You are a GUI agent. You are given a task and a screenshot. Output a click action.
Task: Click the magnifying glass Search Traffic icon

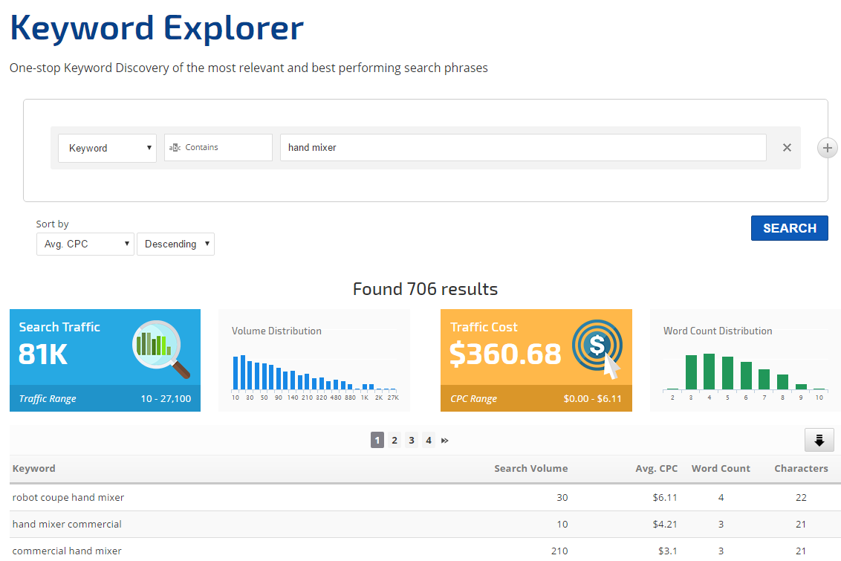pyautogui.click(x=160, y=348)
